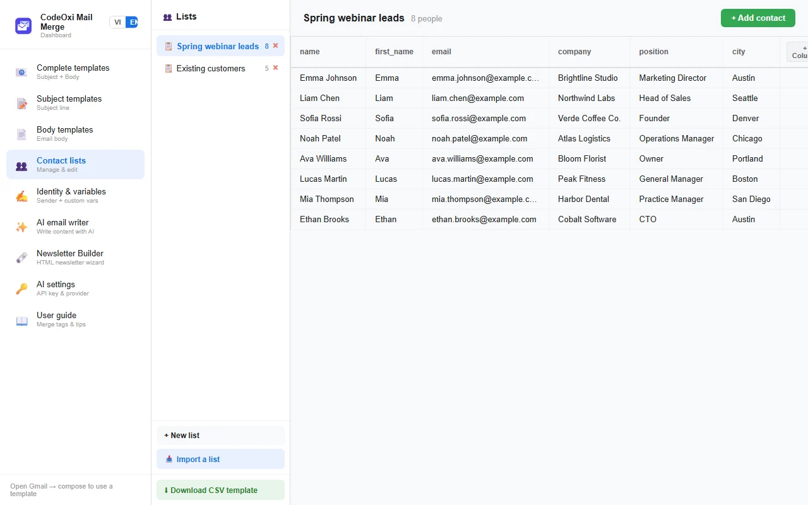Image resolution: width=808 pixels, height=505 pixels.
Task: Select the Spring webinar leads list
Action: (x=220, y=46)
